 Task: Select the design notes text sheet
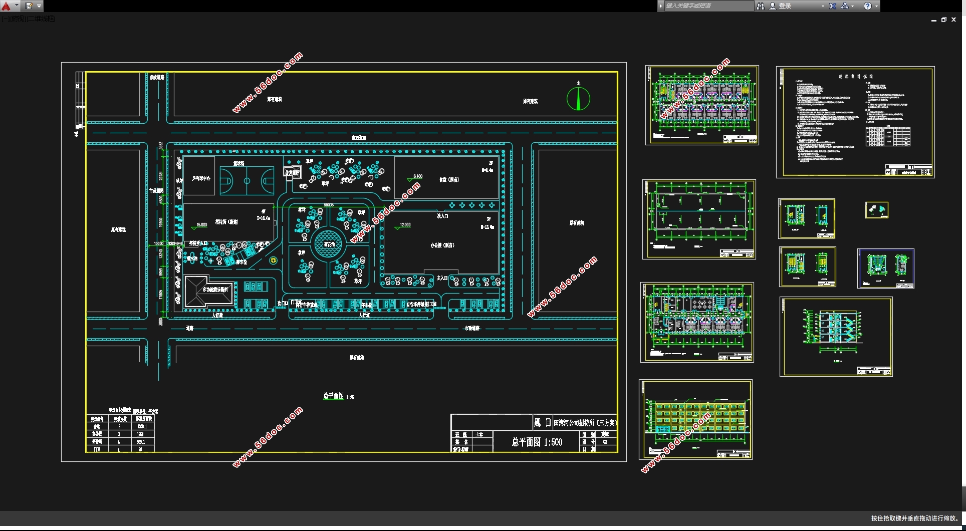tap(855, 122)
